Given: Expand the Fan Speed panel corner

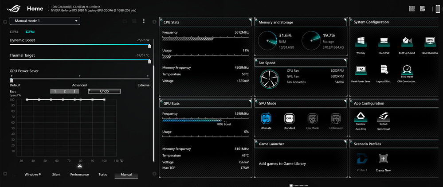Looking at the screenshot, I should (345, 61).
